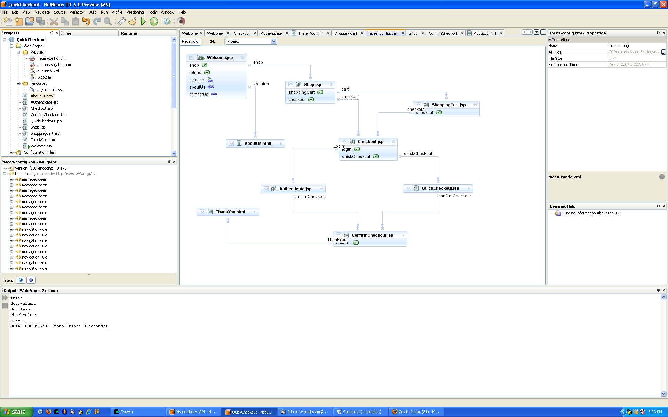The width and height of the screenshot is (668, 417).
Task: Select ConfirmCheckout.jsp in the project tree
Action: point(48,115)
